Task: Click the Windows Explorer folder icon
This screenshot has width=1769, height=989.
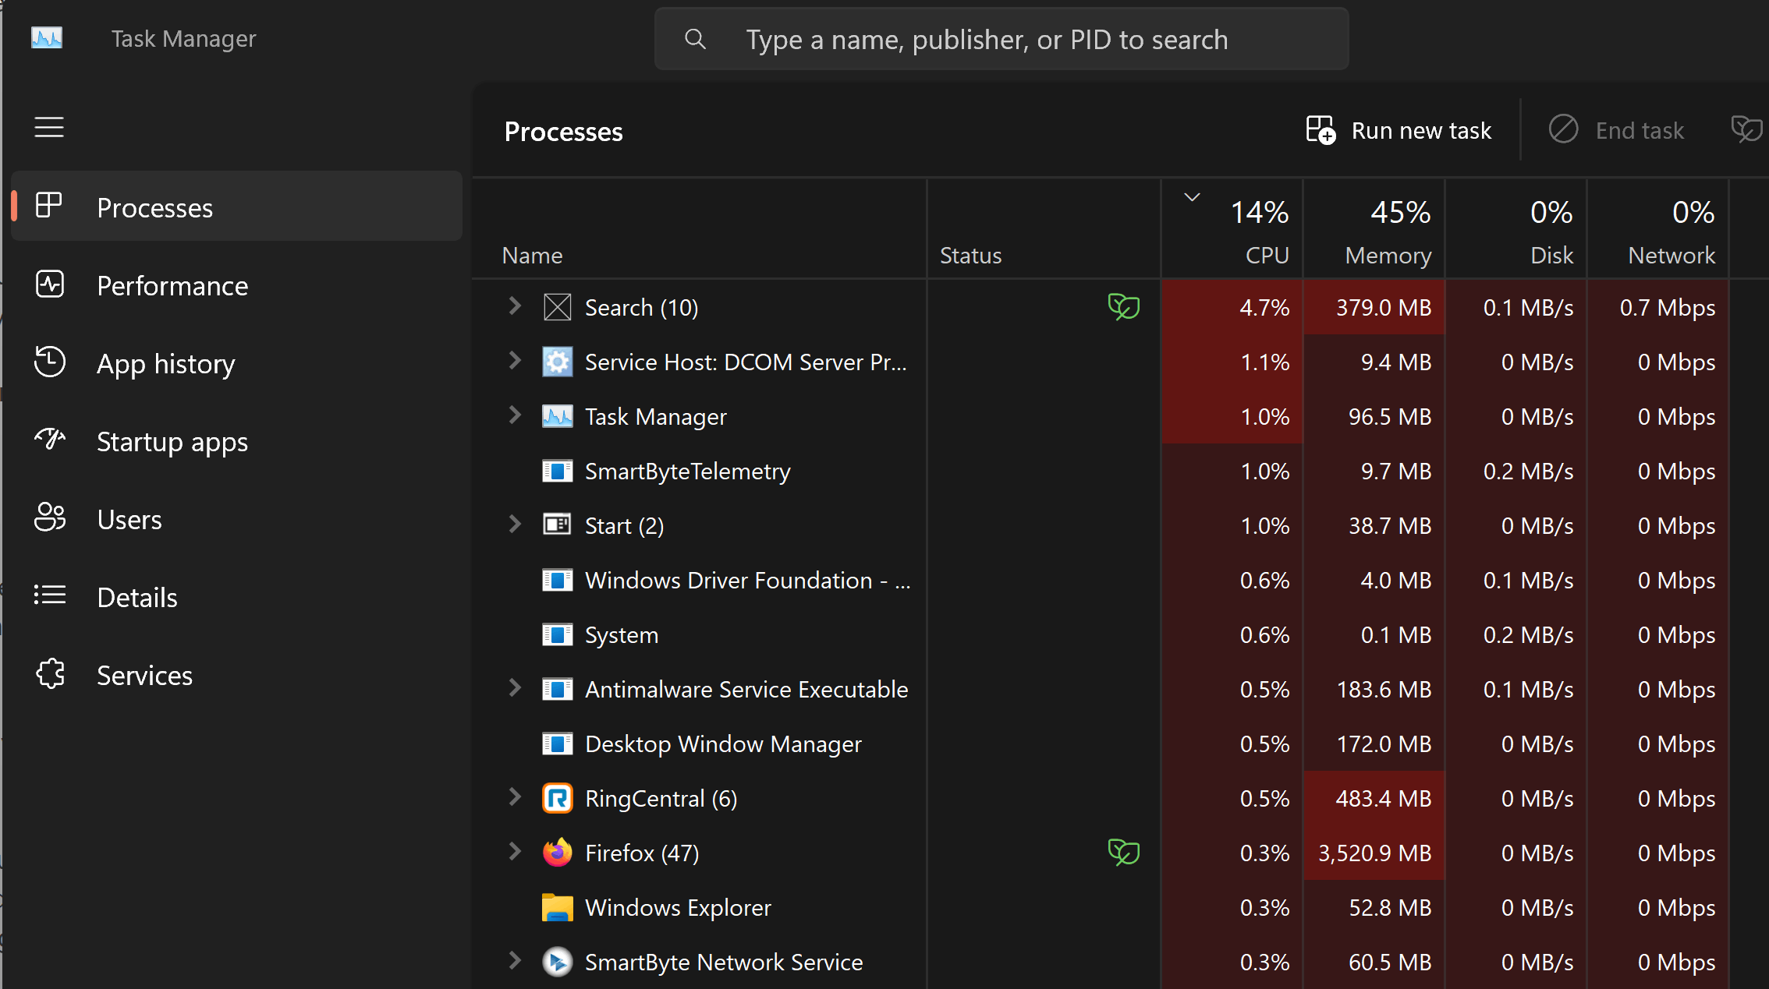Action: (558, 907)
